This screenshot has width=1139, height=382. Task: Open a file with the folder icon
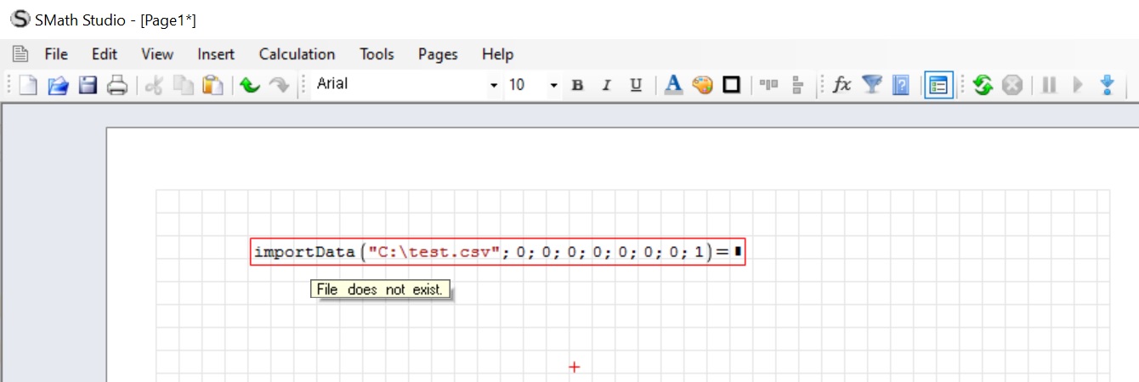point(57,85)
